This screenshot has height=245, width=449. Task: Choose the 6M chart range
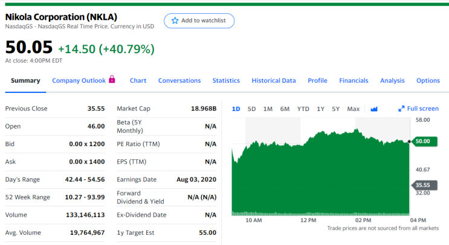coord(285,109)
